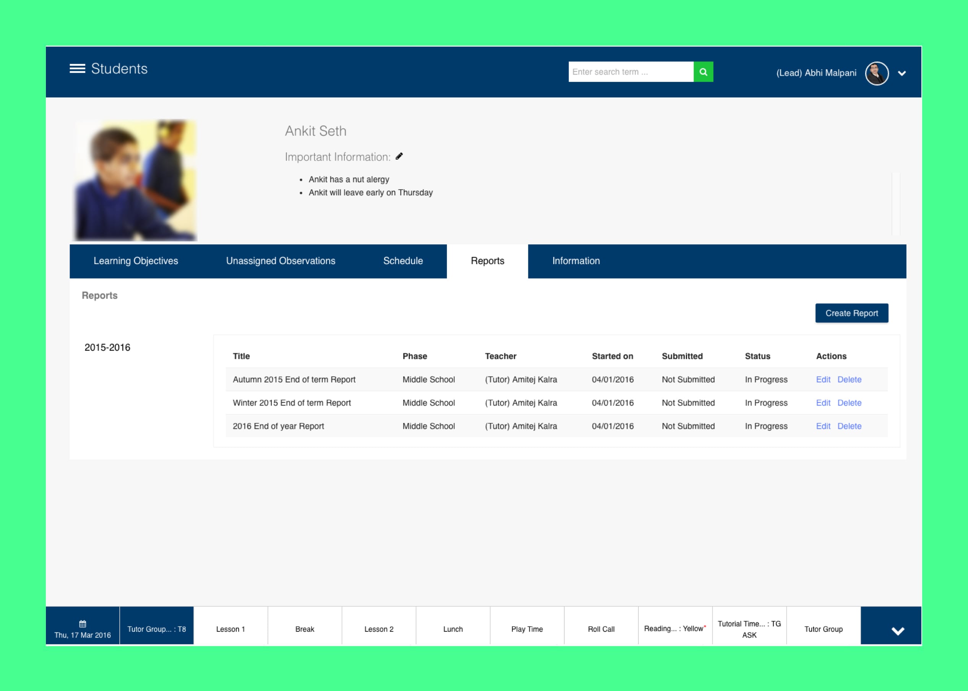The width and height of the screenshot is (968, 691).
Task: Click the calendar icon above Thu, 17 Mar 2016
Action: click(83, 623)
